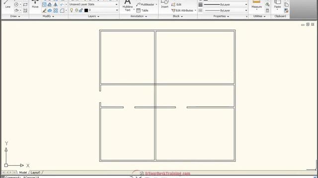Screen dimensions: 318x178
Task: Expand the Properties panel
Action: tap(221, 16)
